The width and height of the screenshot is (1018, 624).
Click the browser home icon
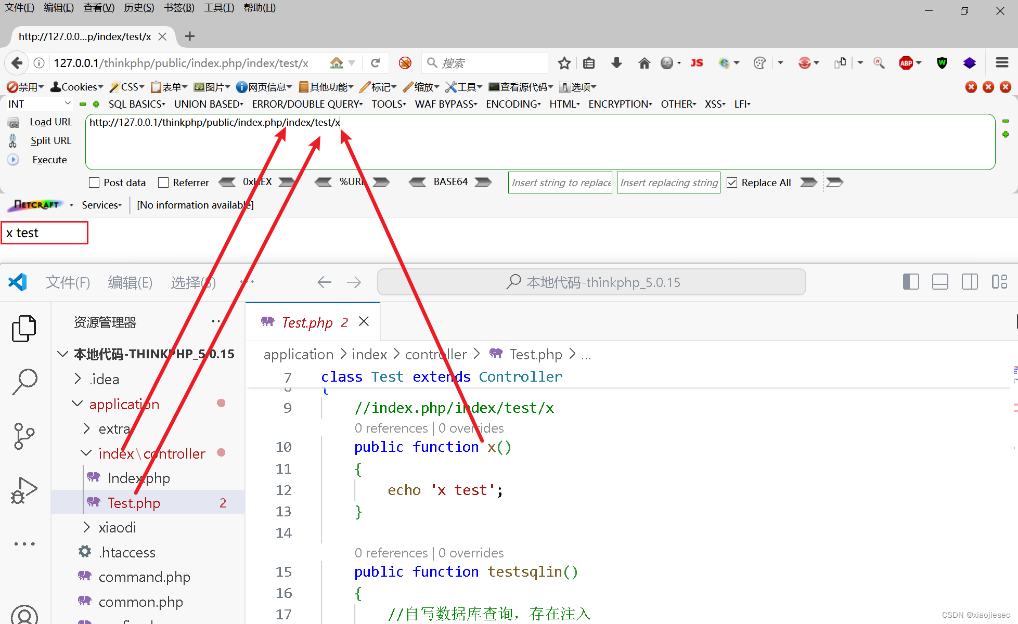coord(644,63)
